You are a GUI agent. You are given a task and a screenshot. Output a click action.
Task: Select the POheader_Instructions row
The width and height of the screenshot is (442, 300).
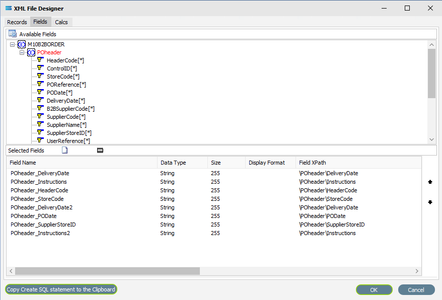pos(214,182)
